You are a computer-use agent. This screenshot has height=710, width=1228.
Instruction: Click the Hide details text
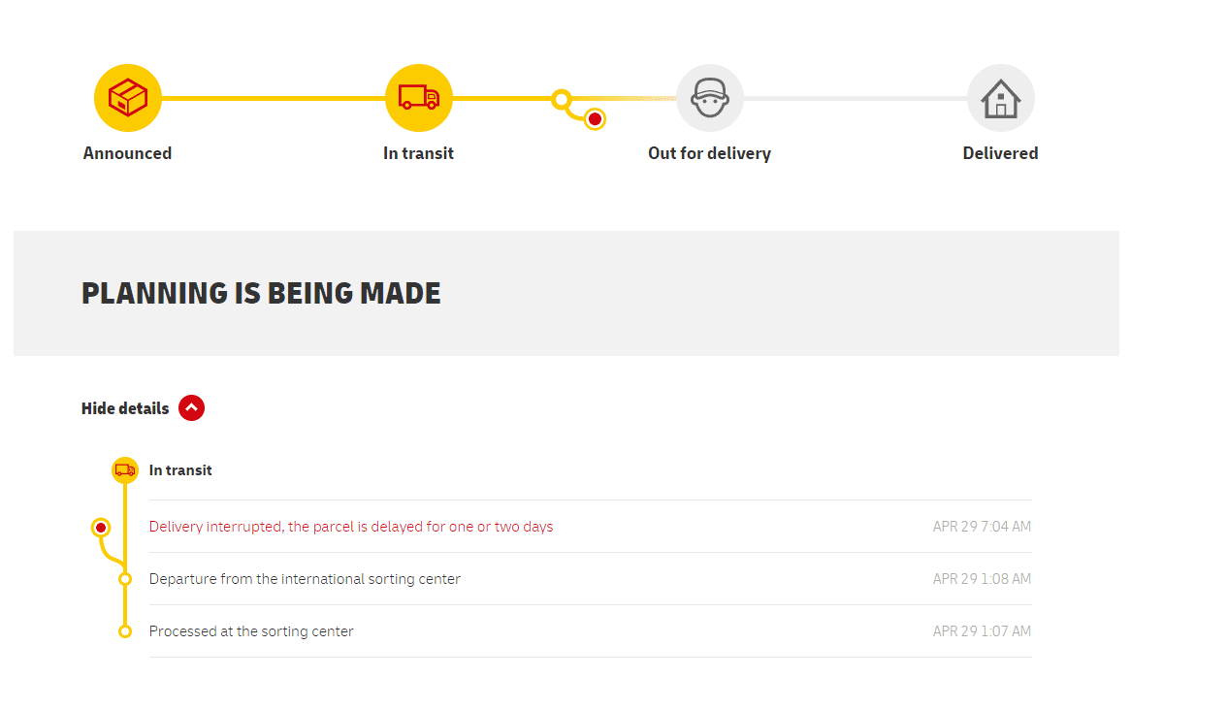click(125, 408)
